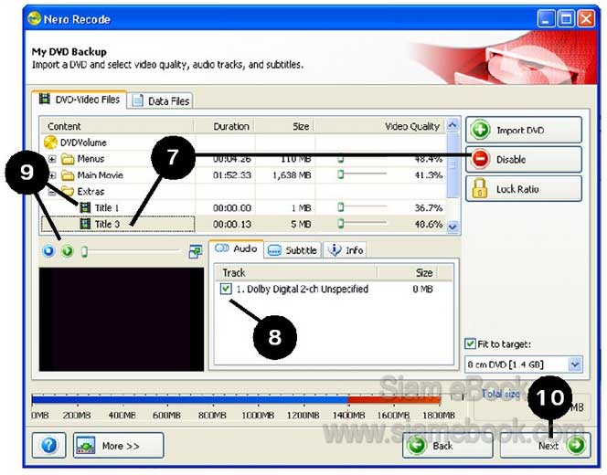Click Main Movie 1,638 MB size cell

coord(291,175)
